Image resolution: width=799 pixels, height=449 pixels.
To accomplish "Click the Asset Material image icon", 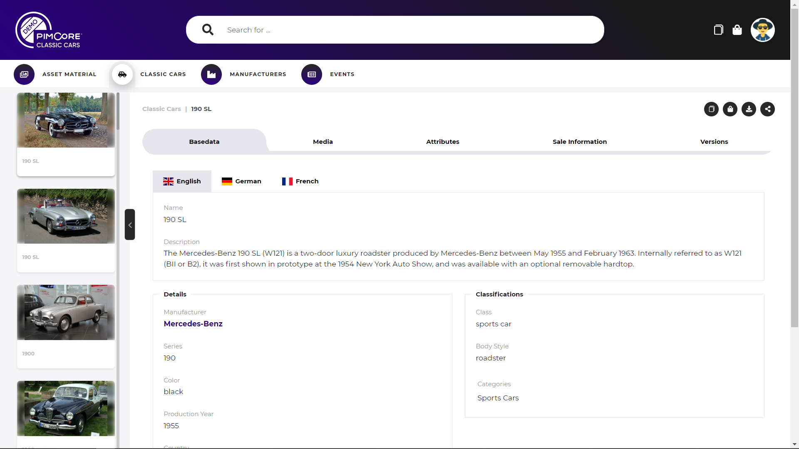I will pos(24,74).
